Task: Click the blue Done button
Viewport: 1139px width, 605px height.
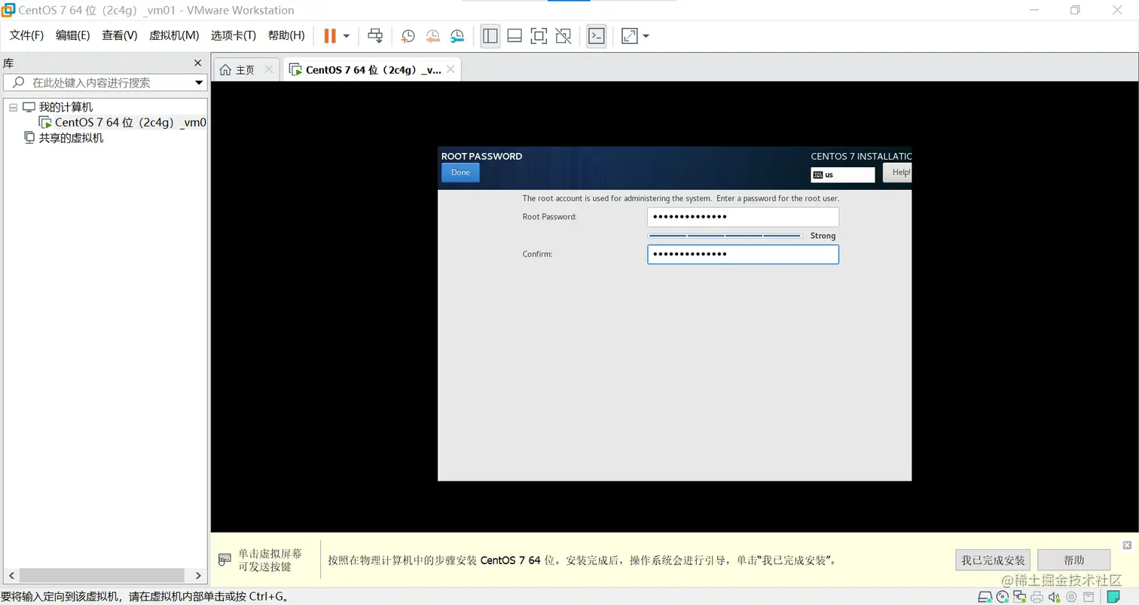Action: tap(460, 173)
